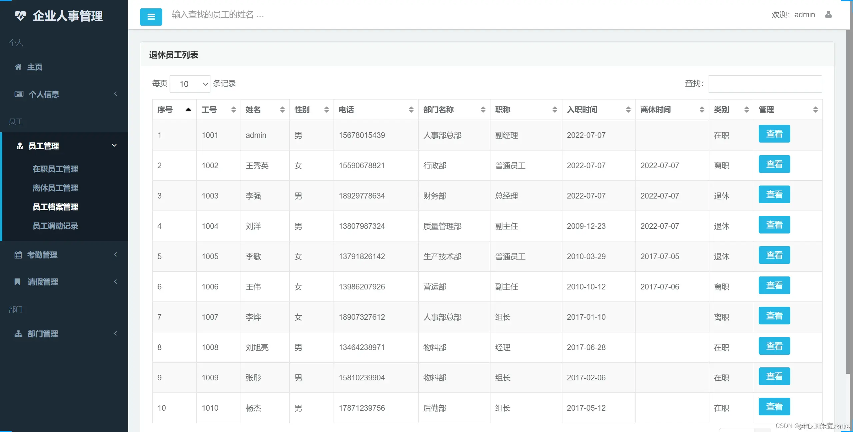Click the 个人信息 newspaper icon
This screenshot has width=853, height=432.
click(x=19, y=94)
